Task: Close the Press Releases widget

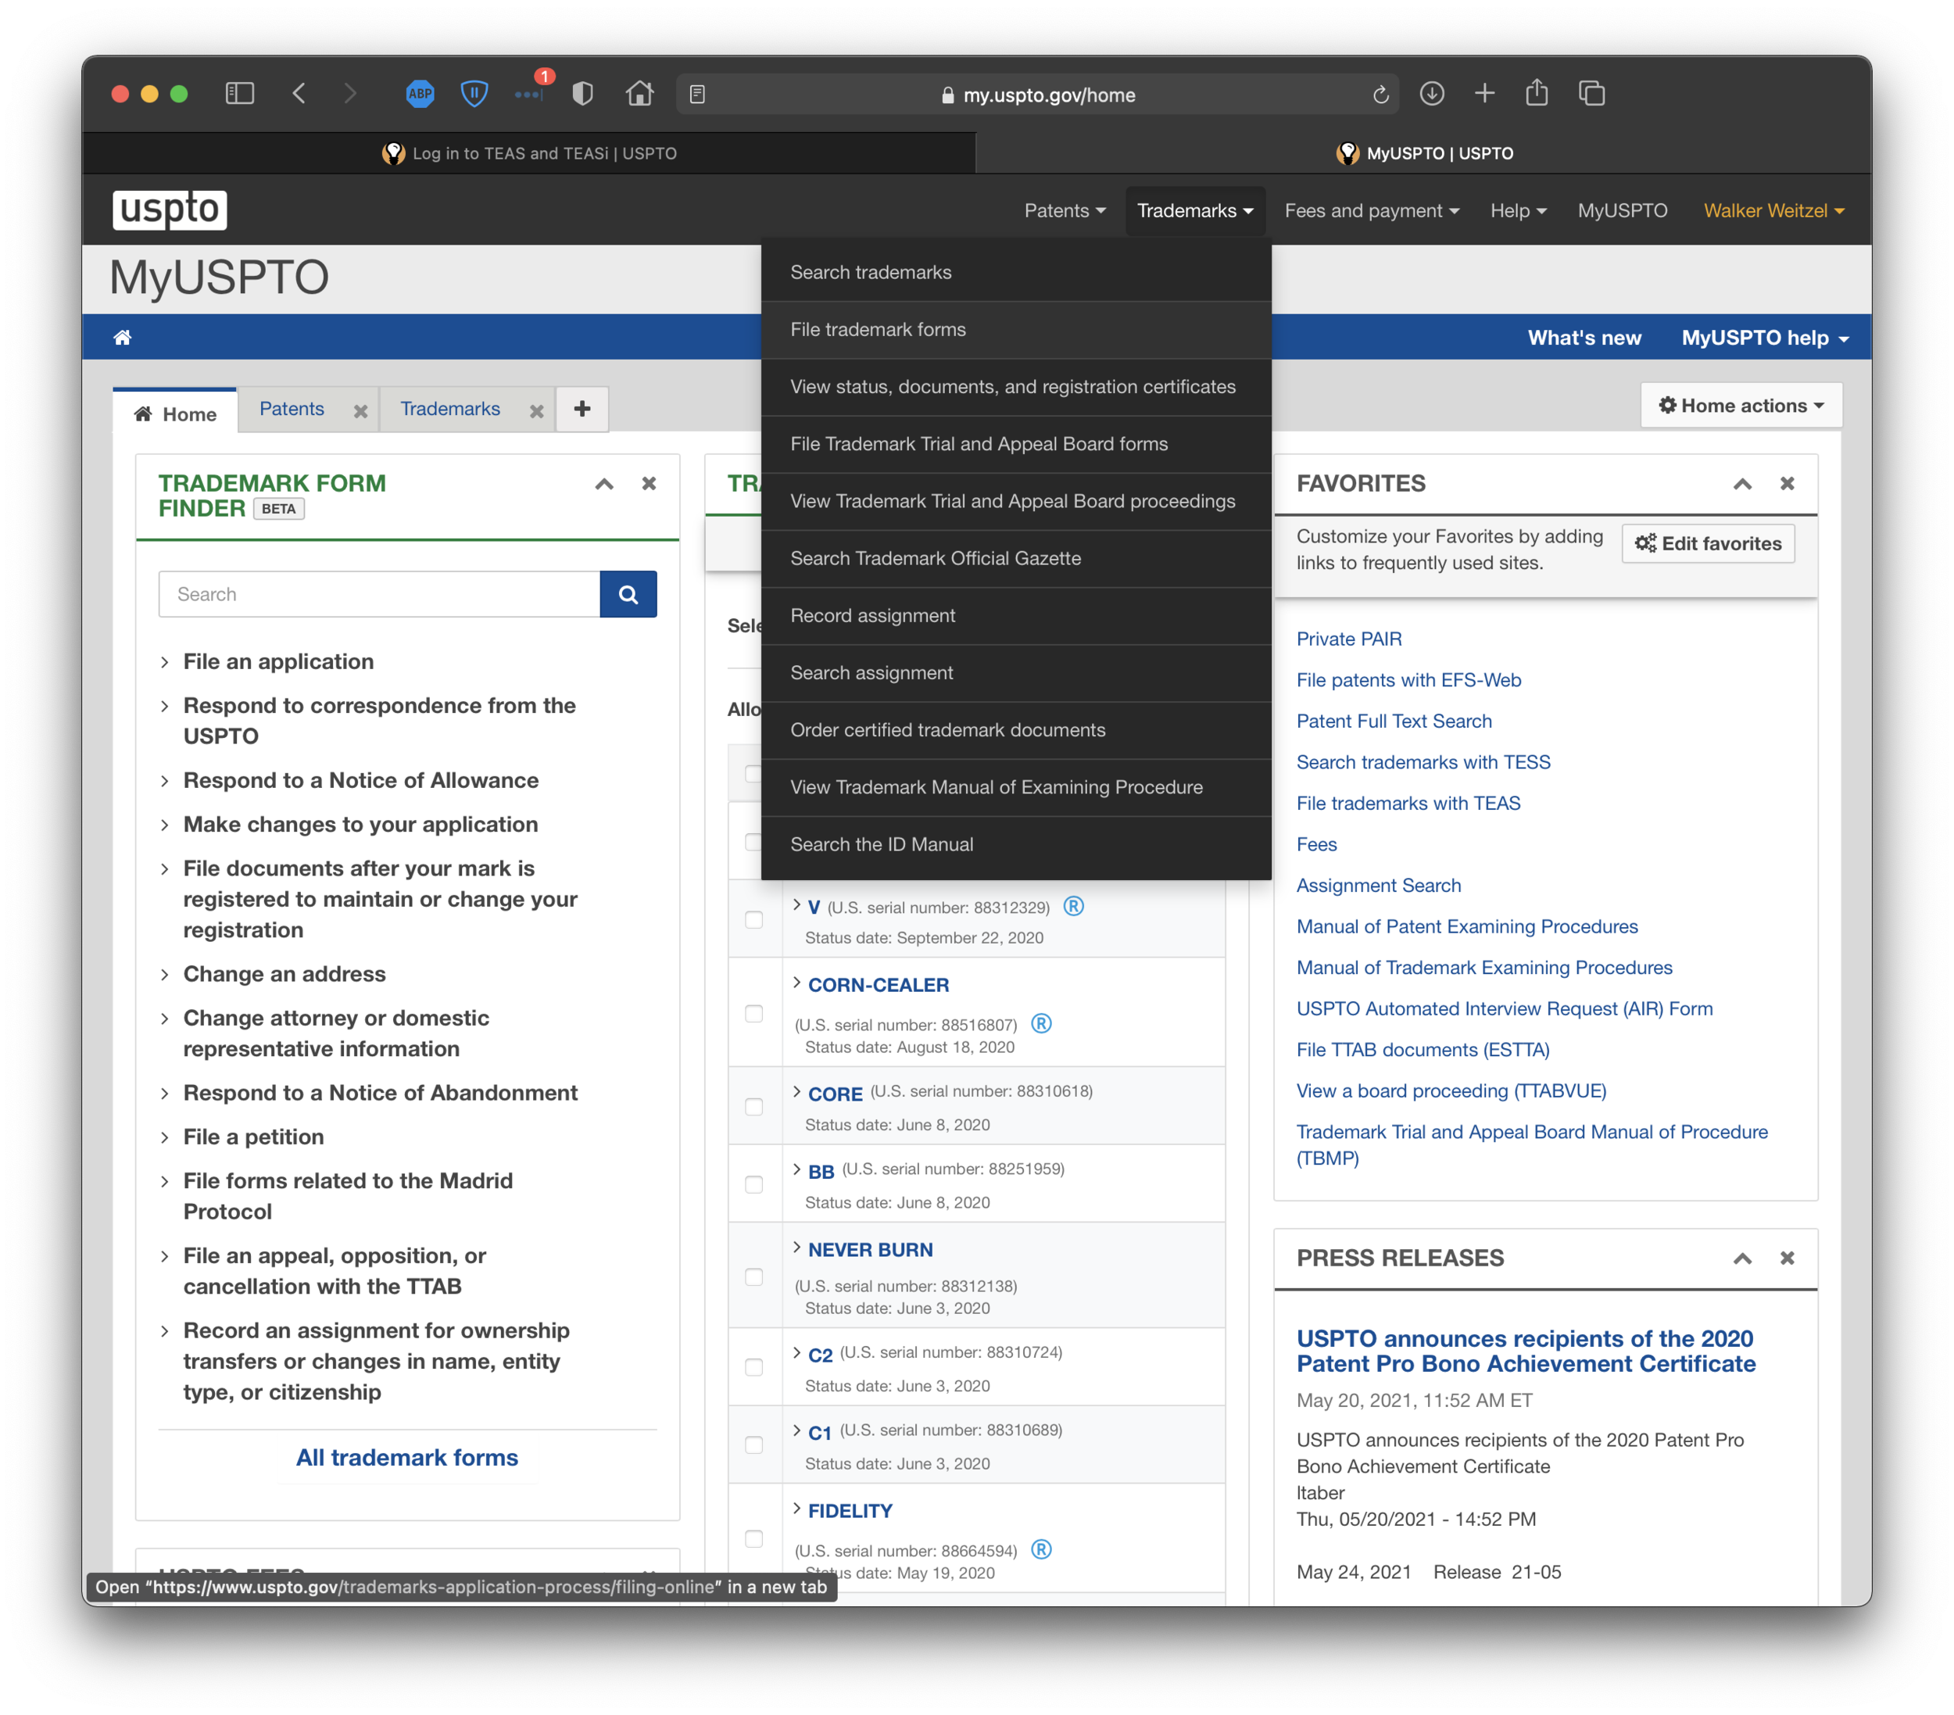Action: (x=1787, y=1258)
